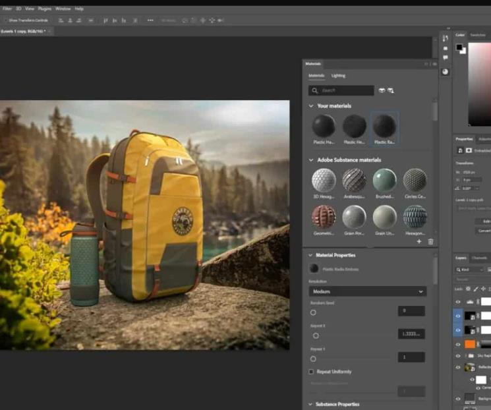This screenshot has height=410, width=491.
Task: Hide the Reflection layer
Action: [x=458, y=367]
